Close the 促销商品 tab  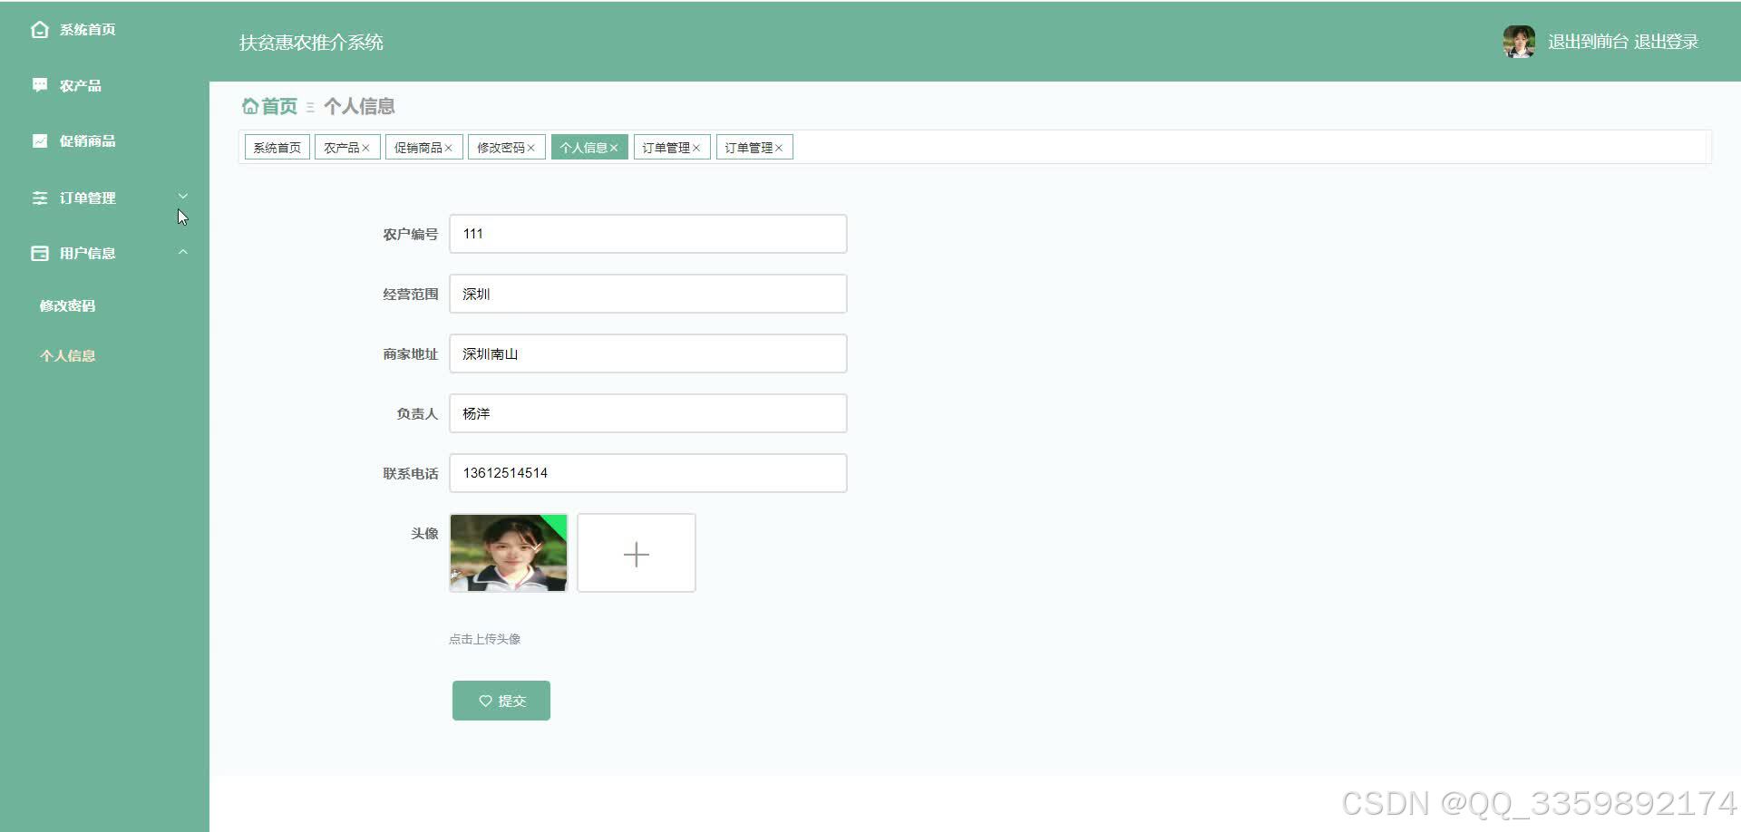click(448, 148)
